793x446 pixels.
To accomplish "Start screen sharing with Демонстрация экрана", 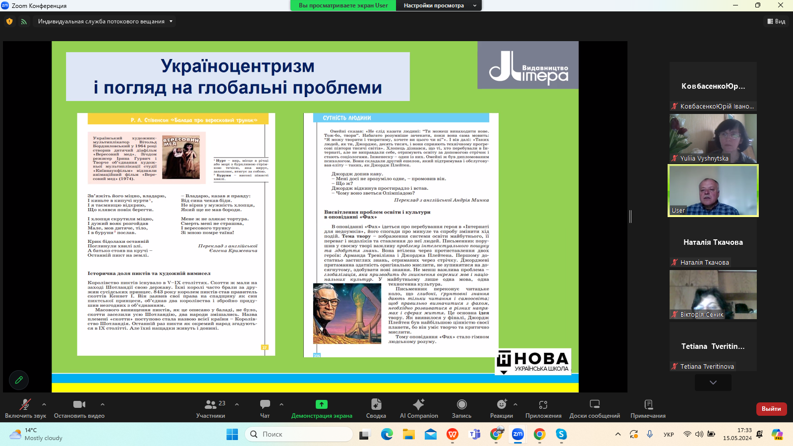I will click(x=322, y=405).
